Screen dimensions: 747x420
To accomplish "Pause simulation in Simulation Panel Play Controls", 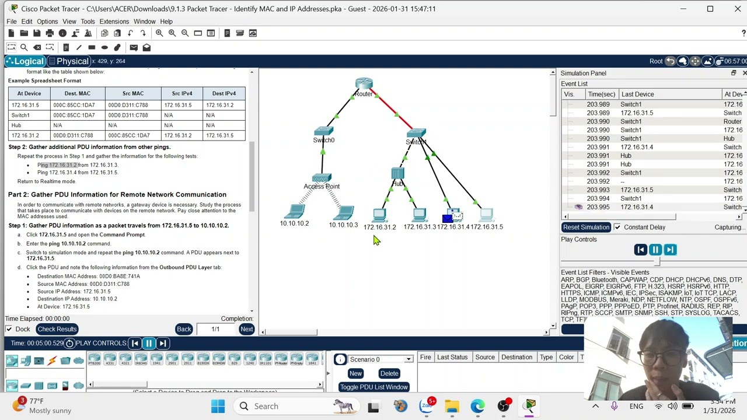I will (655, 250).
